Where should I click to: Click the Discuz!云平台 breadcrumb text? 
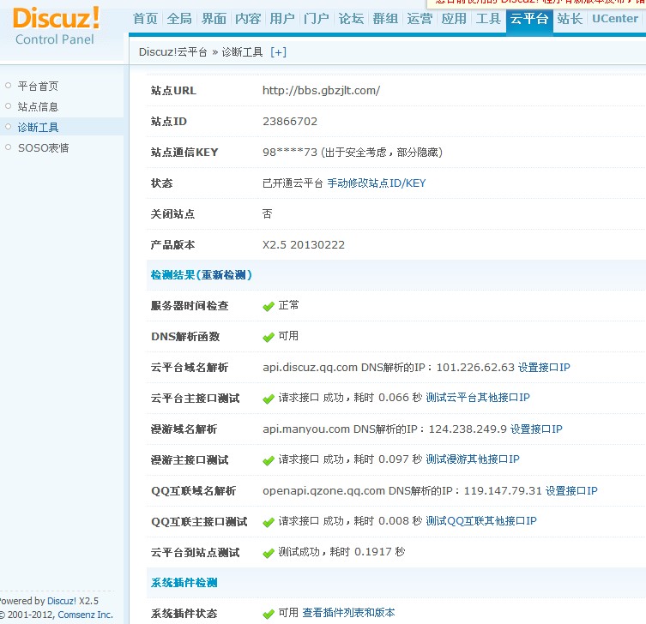coord(173,52)
